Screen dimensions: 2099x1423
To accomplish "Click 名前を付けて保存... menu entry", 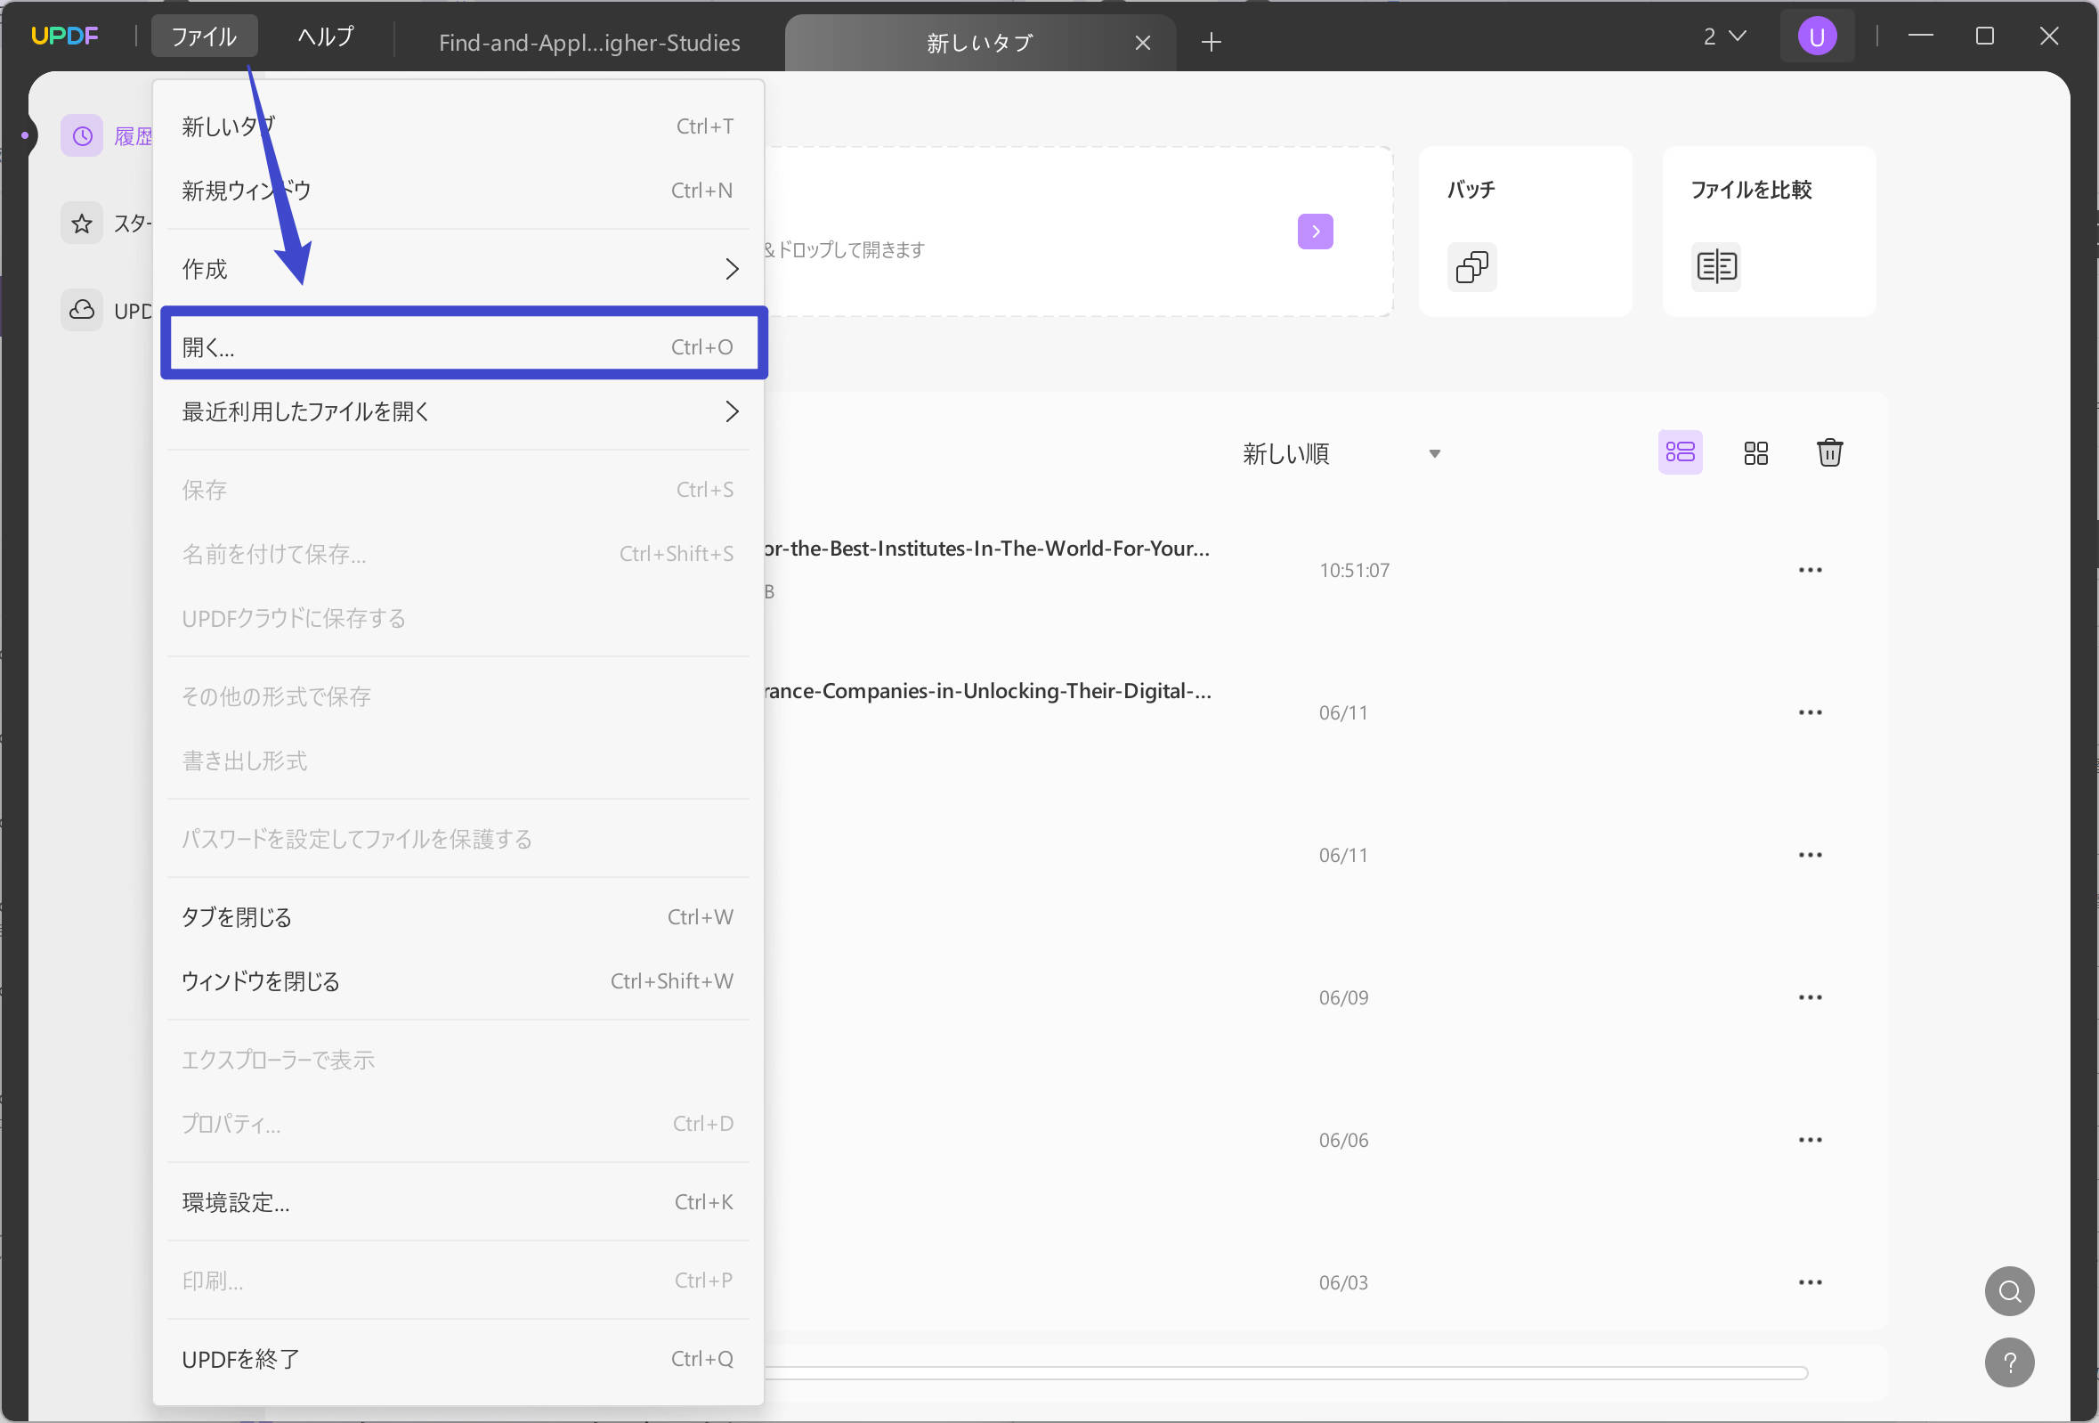I will tap(459, 554).
